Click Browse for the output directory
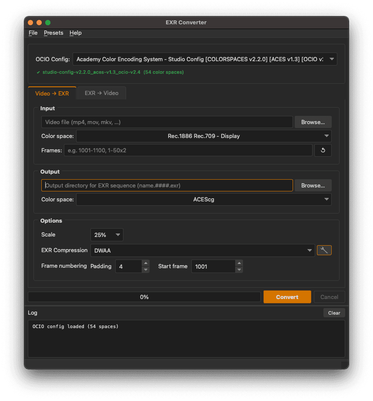 (x=313, y=185)
